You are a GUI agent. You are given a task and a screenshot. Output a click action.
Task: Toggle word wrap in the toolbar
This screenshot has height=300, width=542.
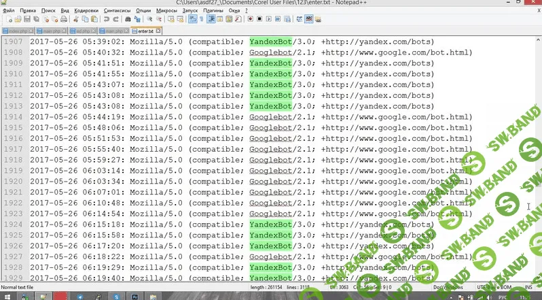(x=193, y=20)
